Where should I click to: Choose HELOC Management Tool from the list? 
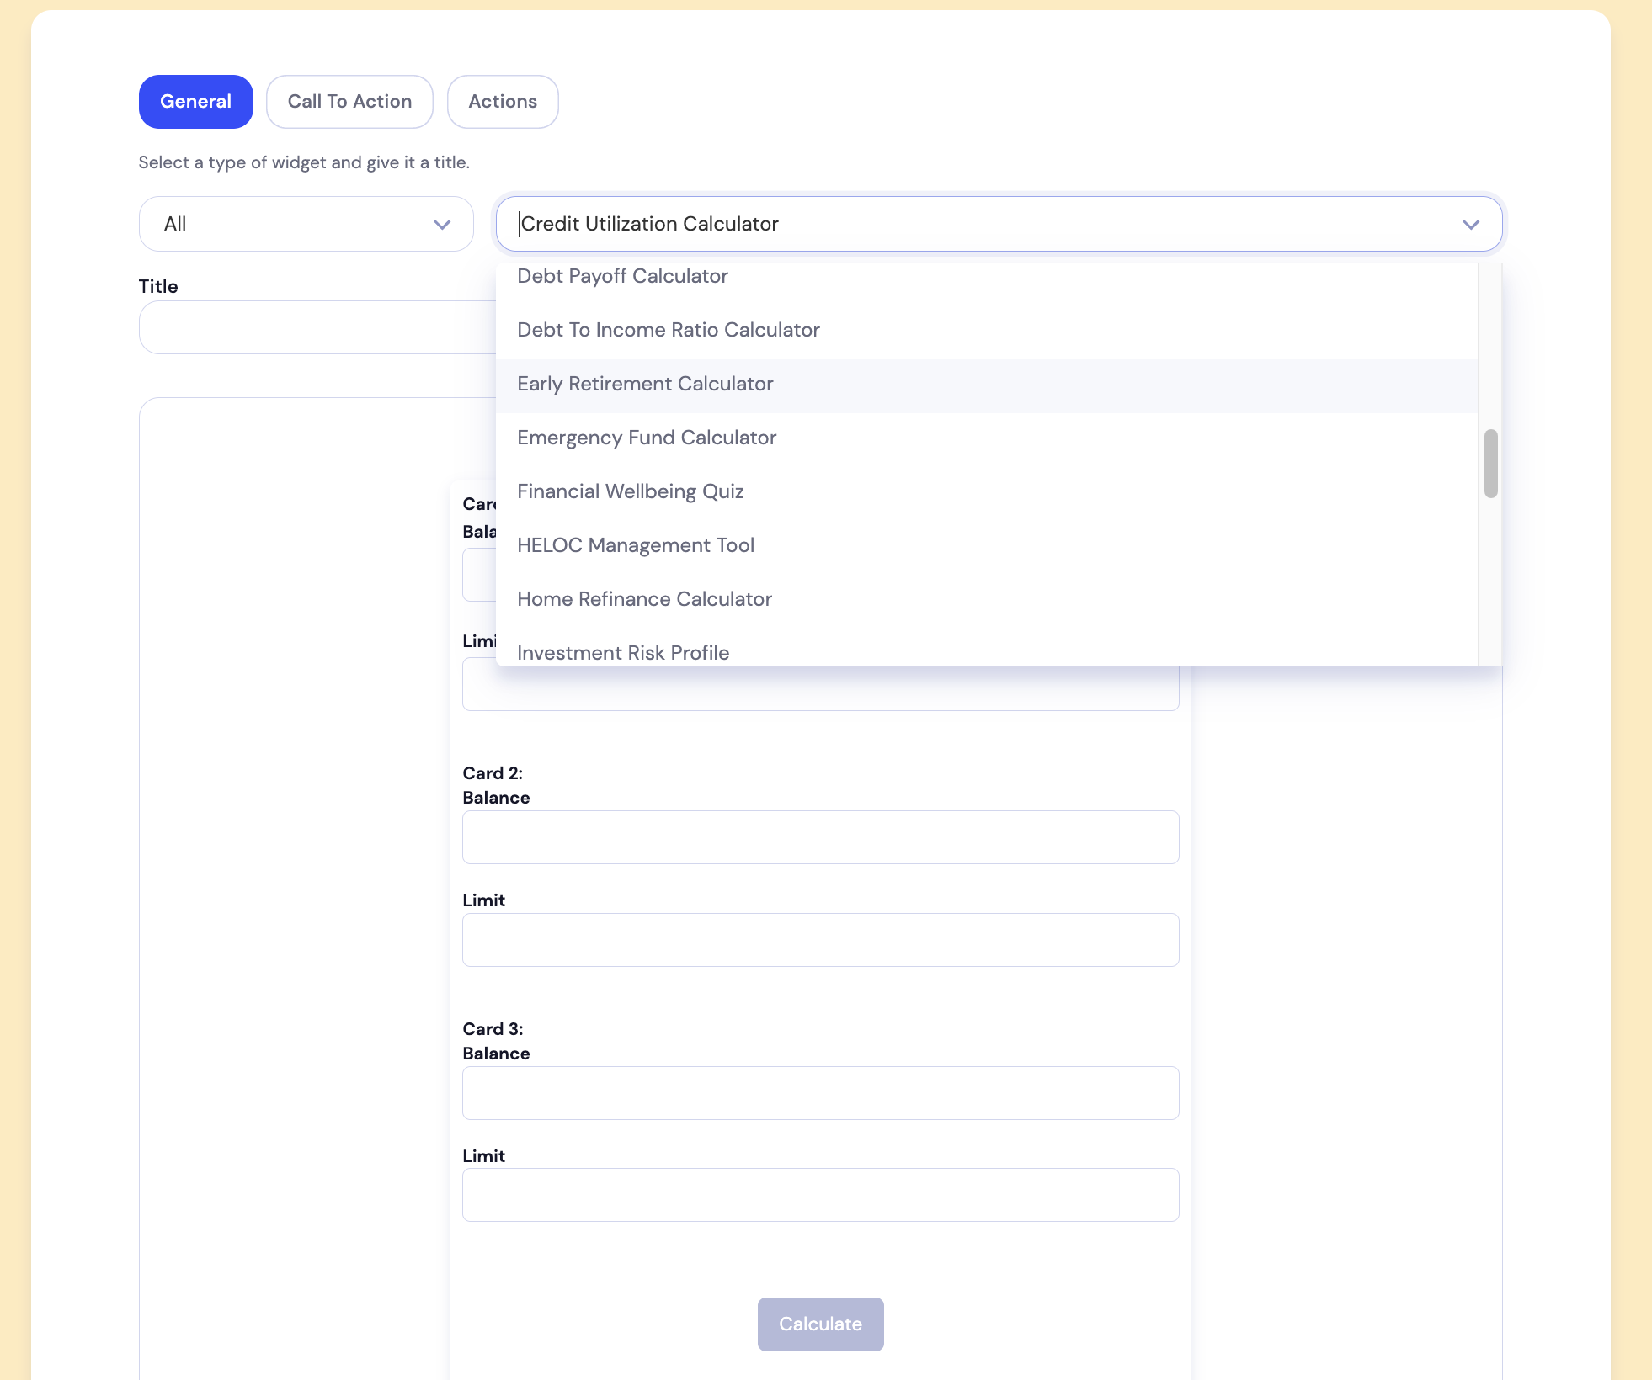[x=636, y=545]
